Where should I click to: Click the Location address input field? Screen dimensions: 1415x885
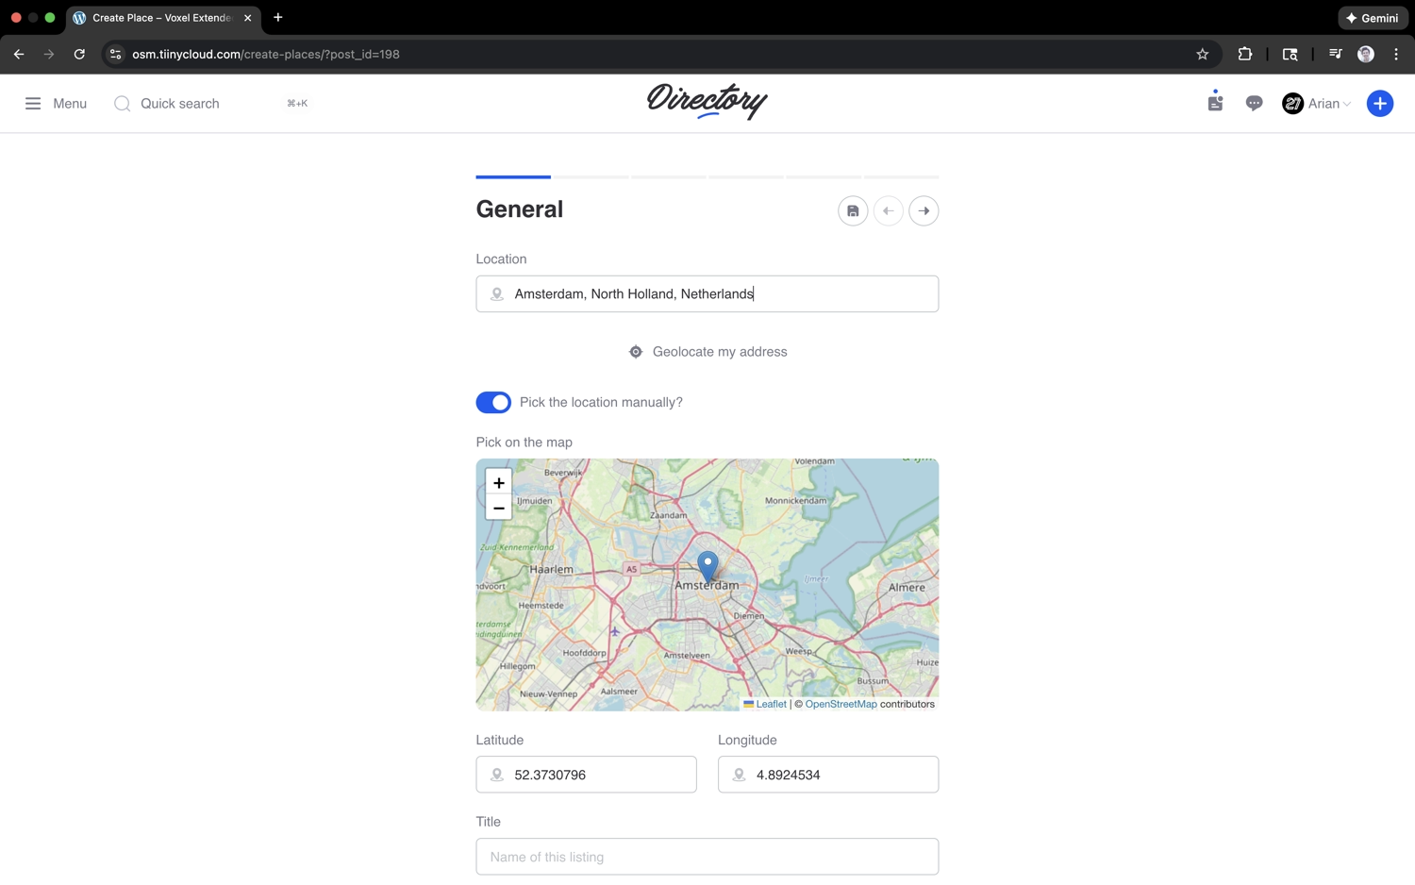pos(717,294)
